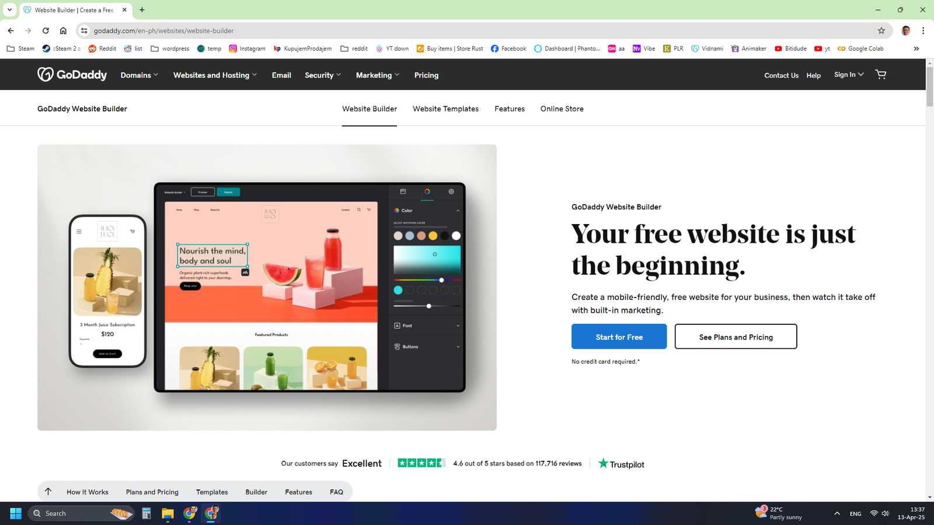Click the Trustpilot five-star rating
934x525 pixels.
point(421,463)
